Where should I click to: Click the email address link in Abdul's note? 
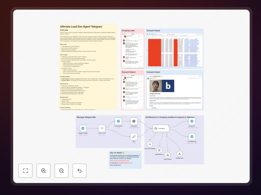125,163
